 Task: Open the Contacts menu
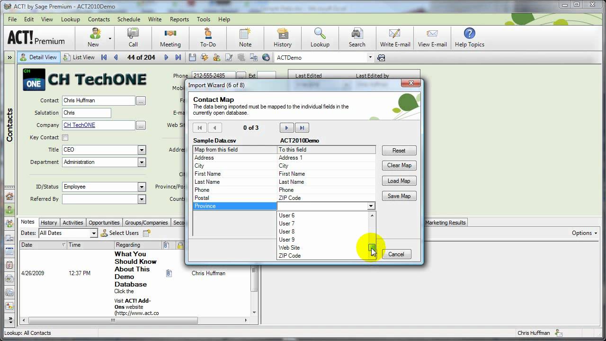point(99,19)
